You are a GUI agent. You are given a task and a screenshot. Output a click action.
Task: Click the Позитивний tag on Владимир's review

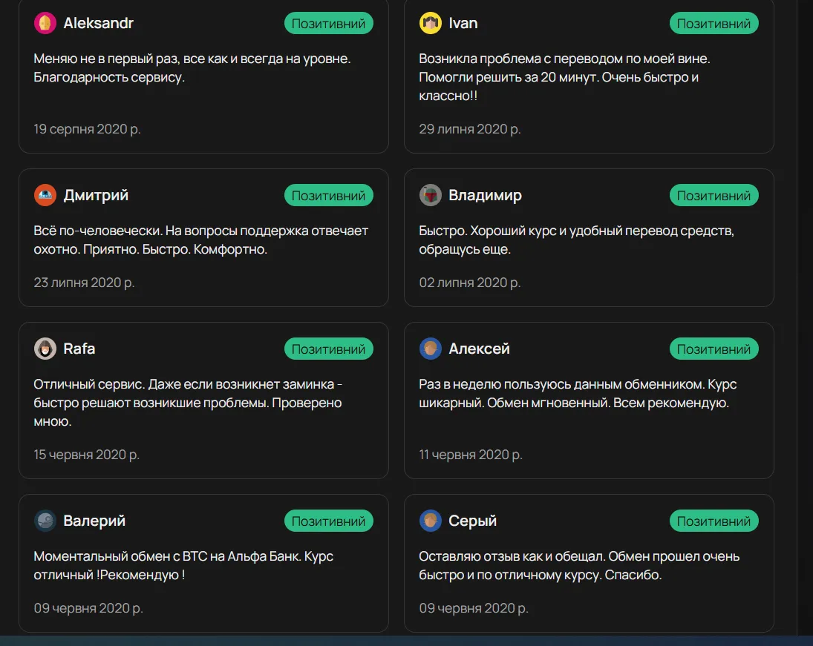pyautogui.click(x=714, y=195)
